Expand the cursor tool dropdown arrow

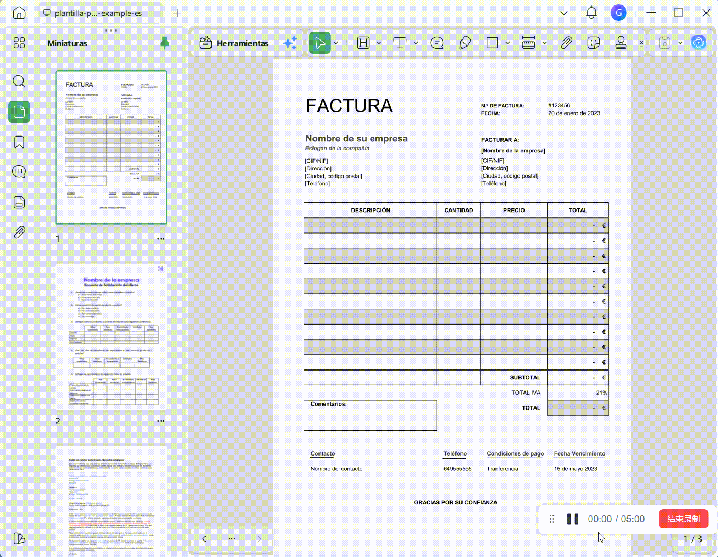pos(336,43)
